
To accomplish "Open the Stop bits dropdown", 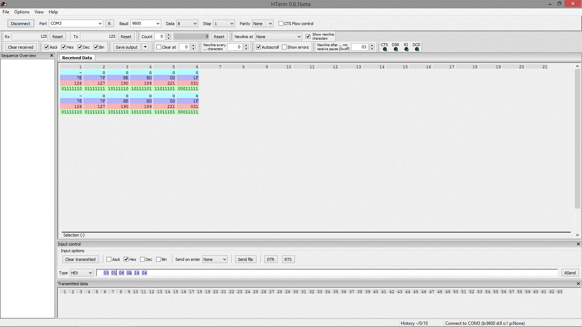I will point(224,24).
